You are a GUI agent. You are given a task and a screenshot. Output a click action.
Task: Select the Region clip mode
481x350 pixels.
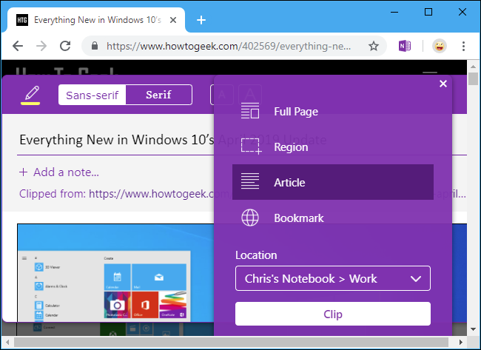[x=333, y=147]
